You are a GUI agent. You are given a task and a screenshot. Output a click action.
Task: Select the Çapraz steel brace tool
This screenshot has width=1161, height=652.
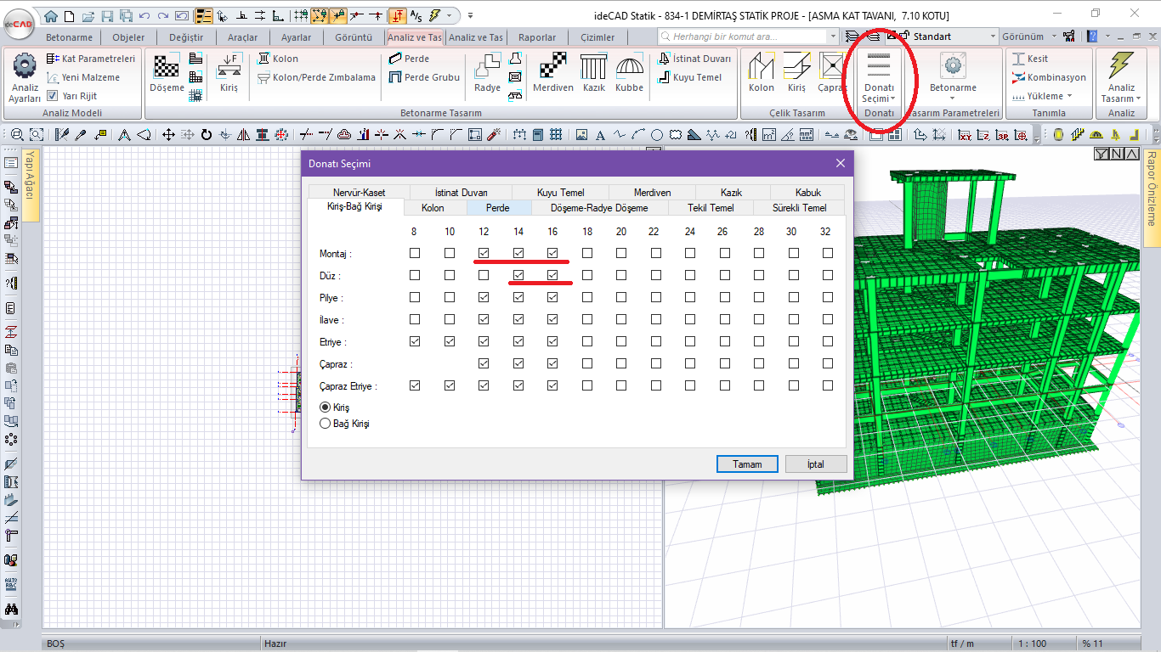click(x=831, y=72)
